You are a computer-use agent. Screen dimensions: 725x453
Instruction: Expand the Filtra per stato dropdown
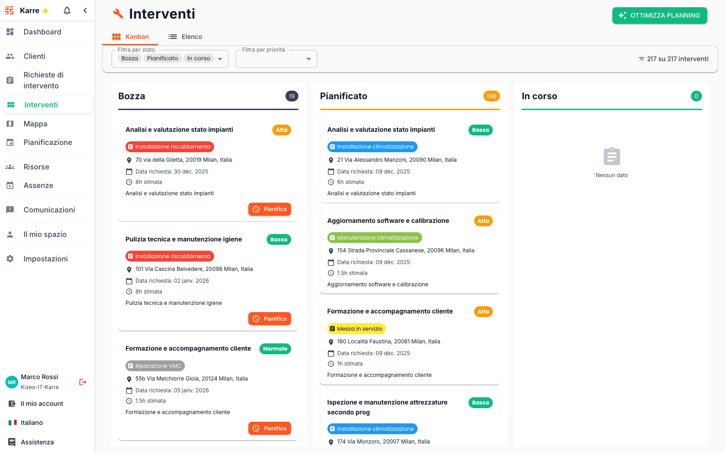[x=220, y=58]
